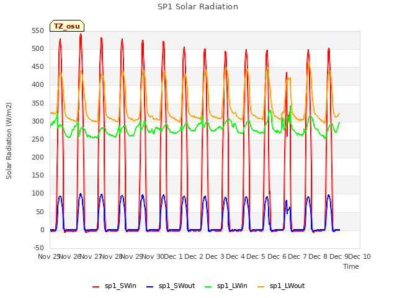Click the 150 y-axis tick label

(38, 175)
